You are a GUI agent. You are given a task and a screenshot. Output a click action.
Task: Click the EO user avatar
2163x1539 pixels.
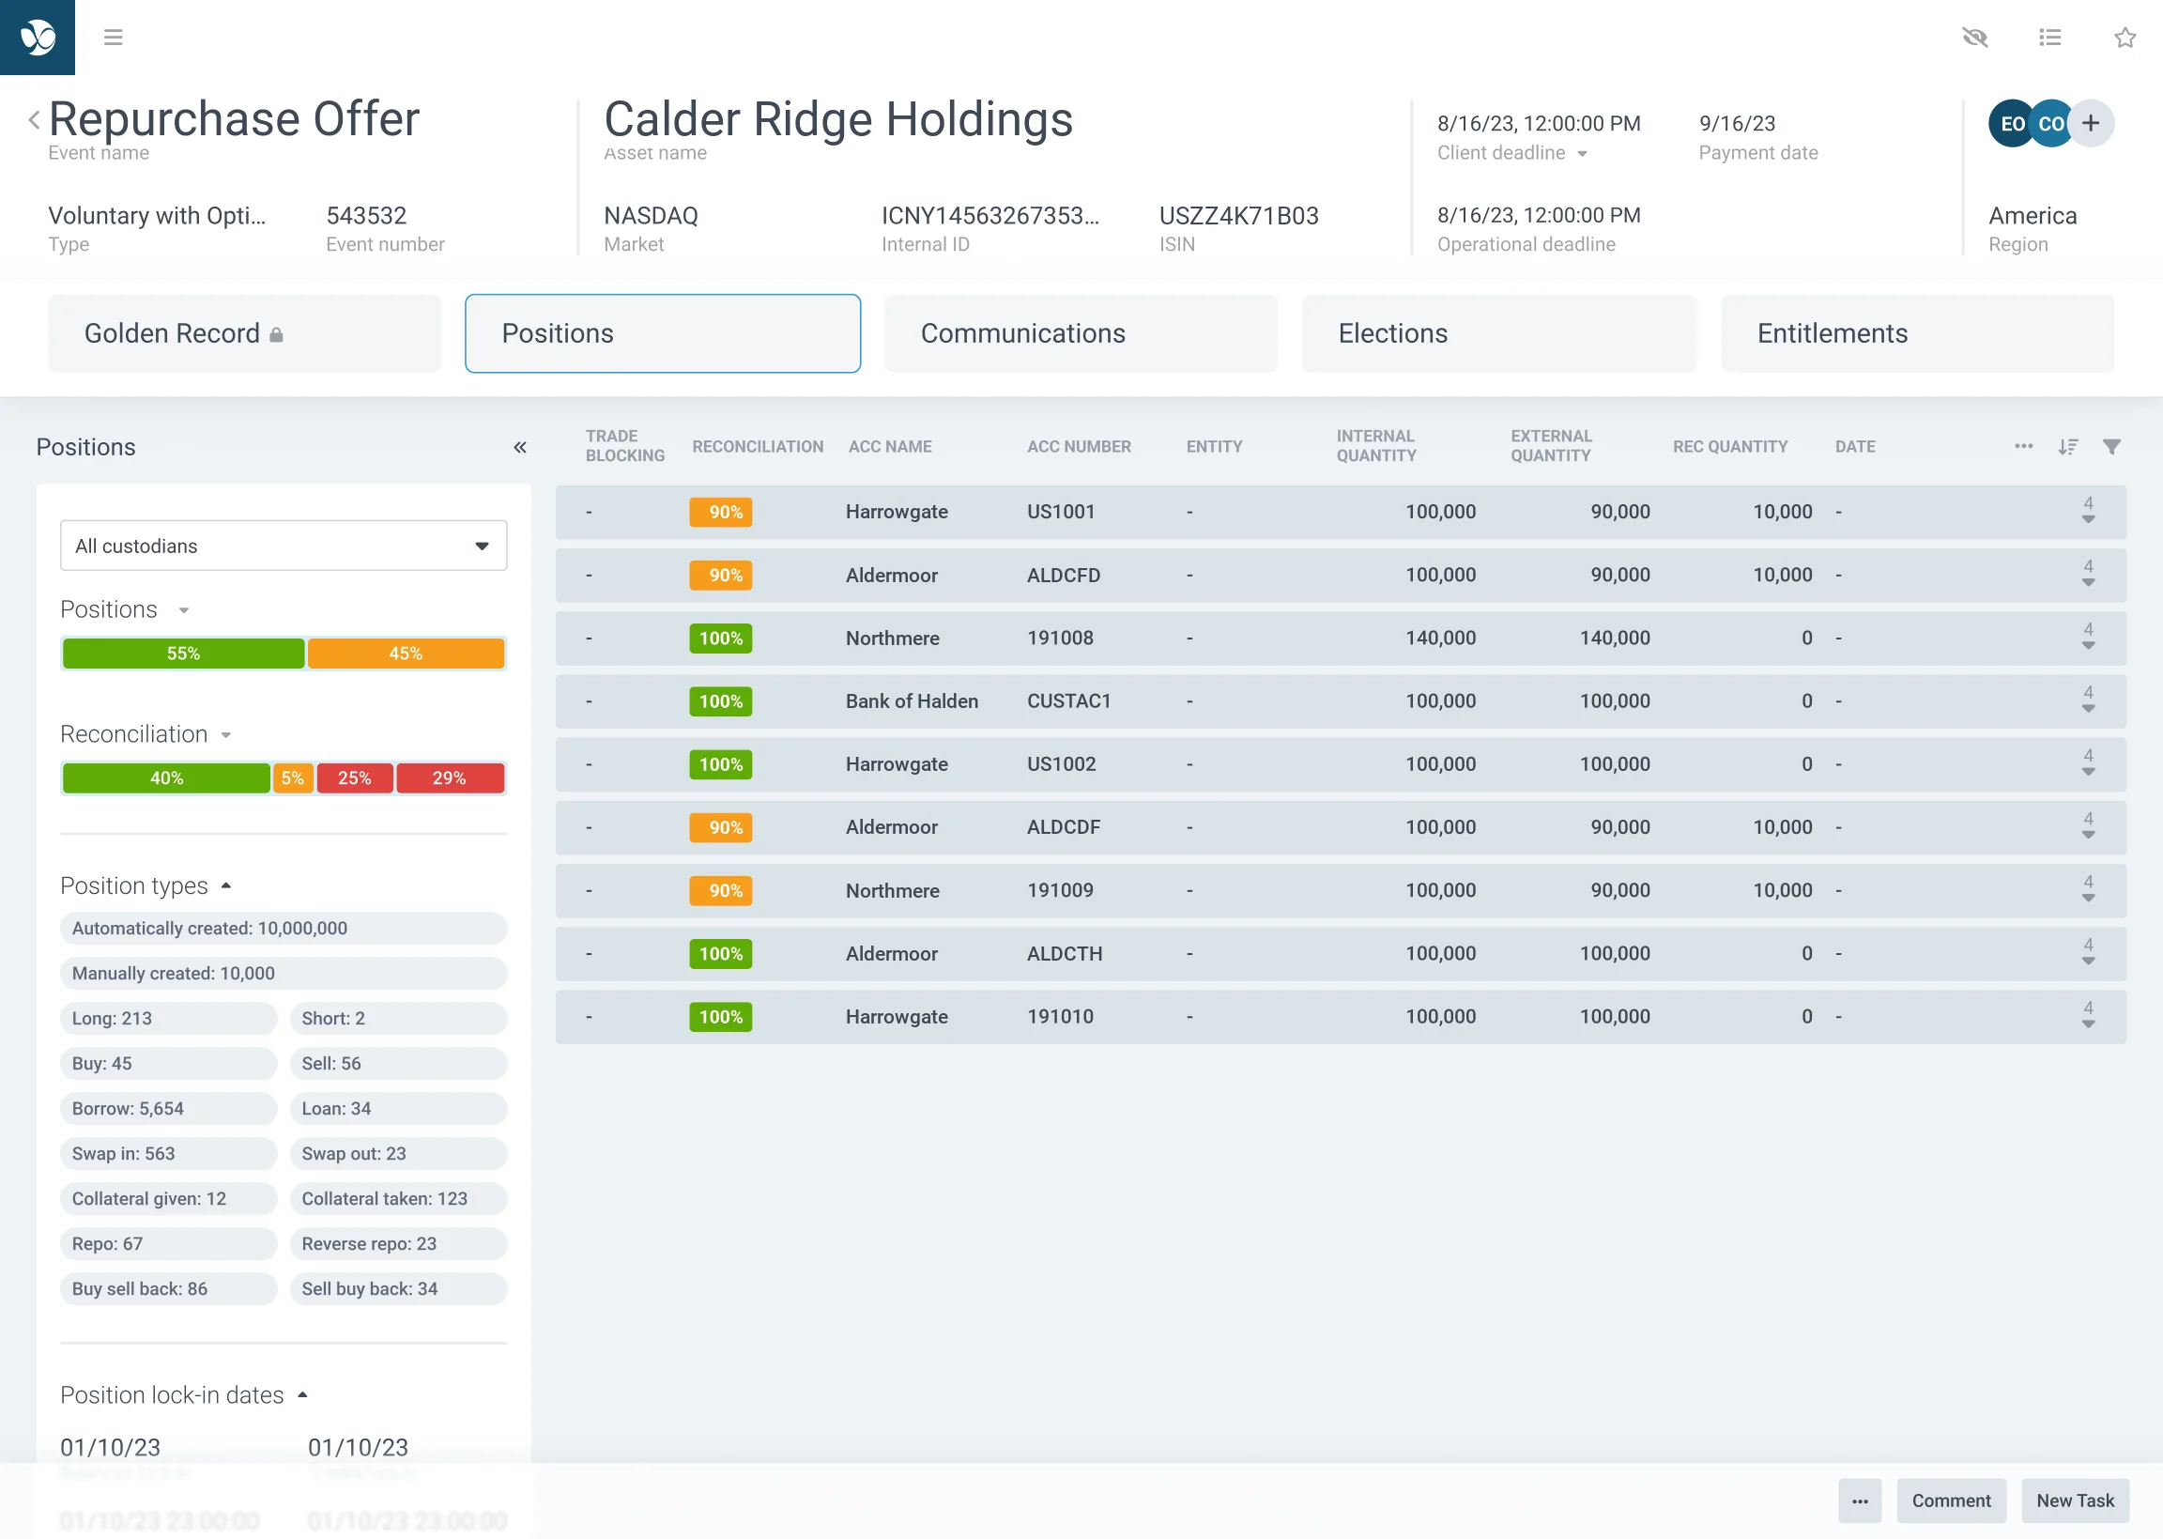point(2011,123)
